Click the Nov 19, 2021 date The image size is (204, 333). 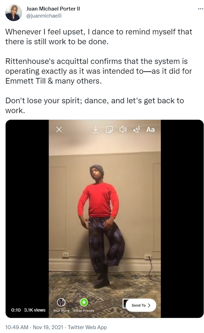click(x=48, y=327)
